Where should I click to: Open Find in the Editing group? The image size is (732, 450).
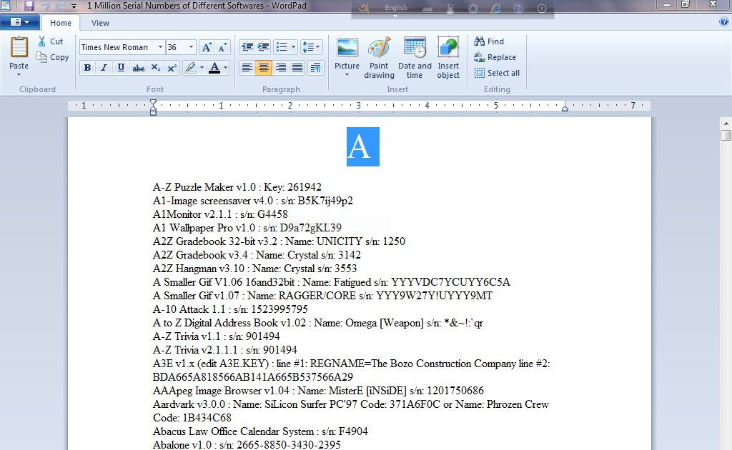(489, 41)
